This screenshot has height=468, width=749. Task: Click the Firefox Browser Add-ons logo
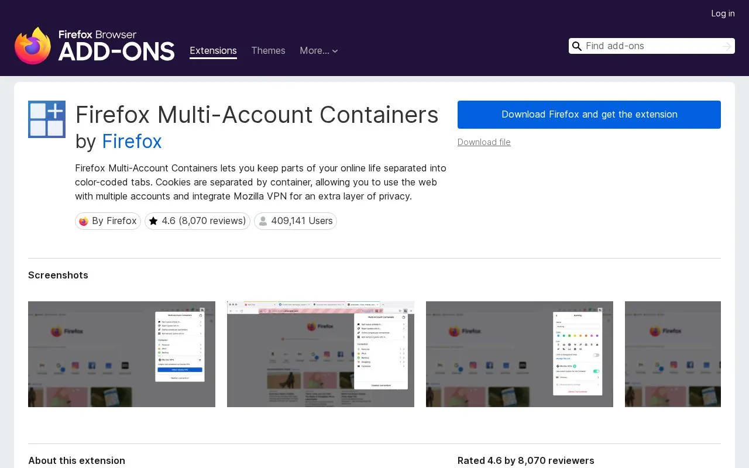[94, 45]
